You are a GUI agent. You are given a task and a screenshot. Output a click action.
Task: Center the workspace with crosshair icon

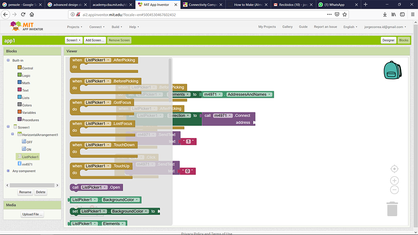(x=394, y=169)
